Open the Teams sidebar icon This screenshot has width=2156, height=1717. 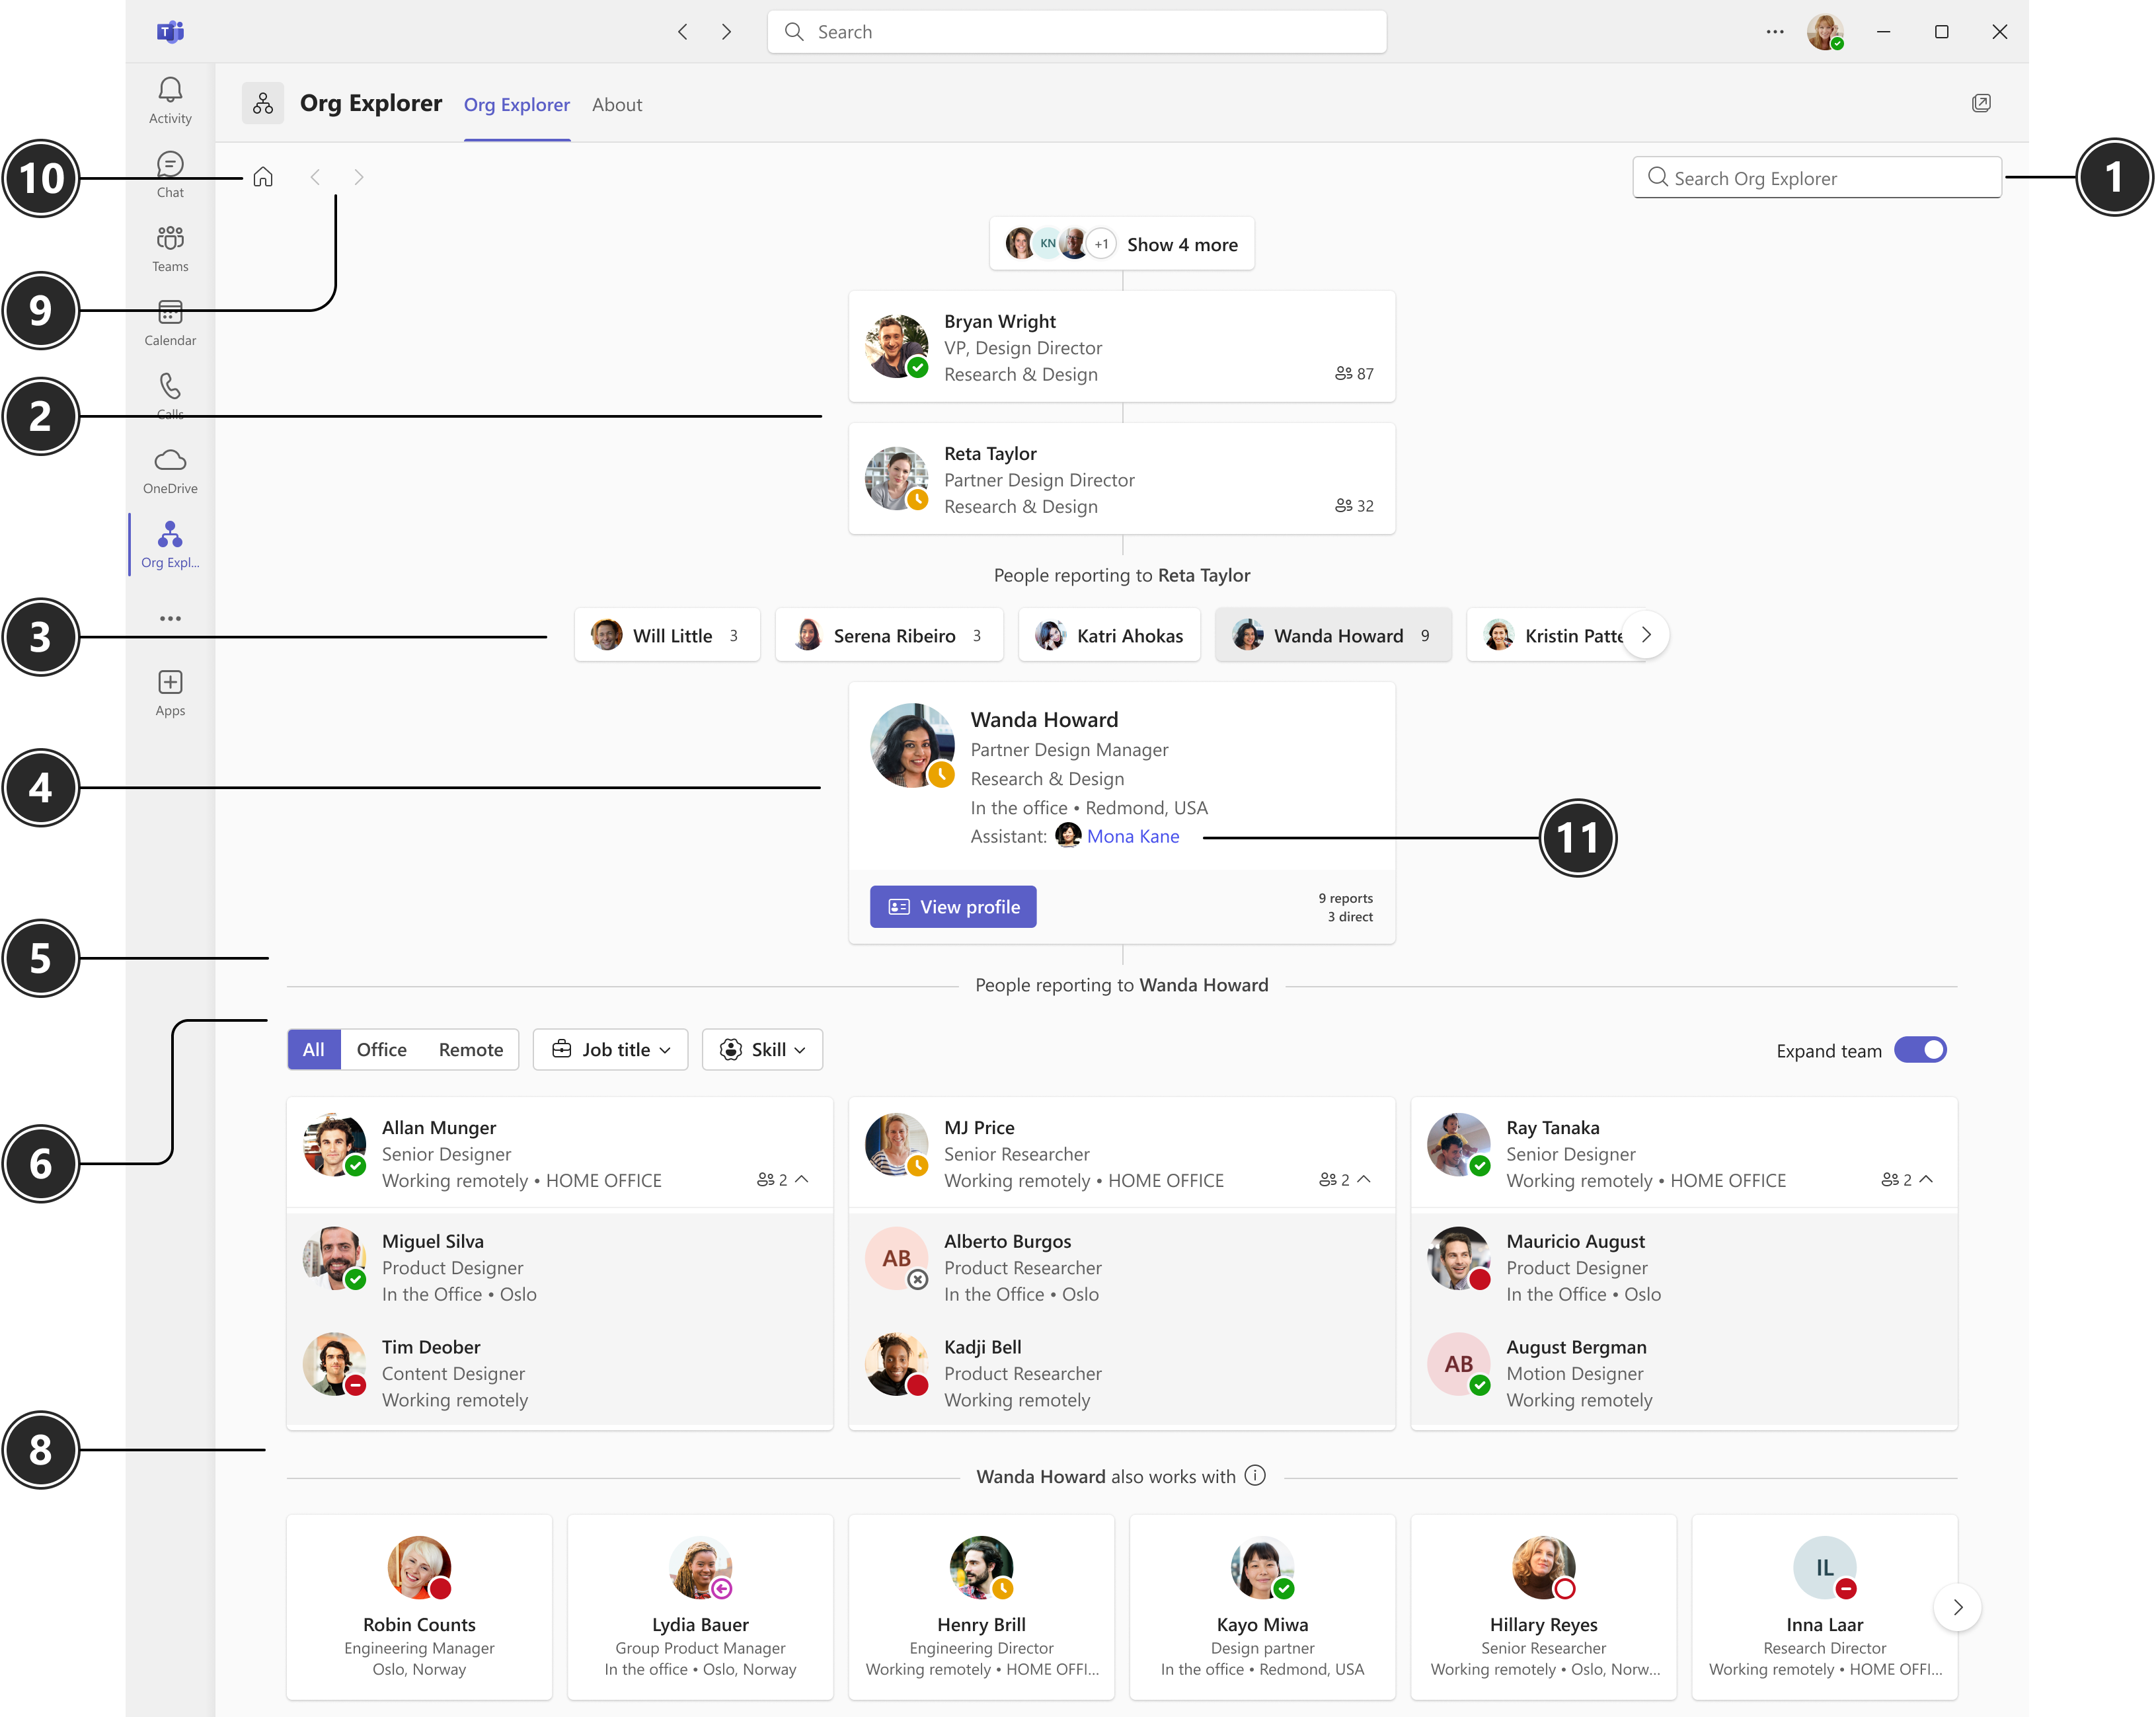170,239
